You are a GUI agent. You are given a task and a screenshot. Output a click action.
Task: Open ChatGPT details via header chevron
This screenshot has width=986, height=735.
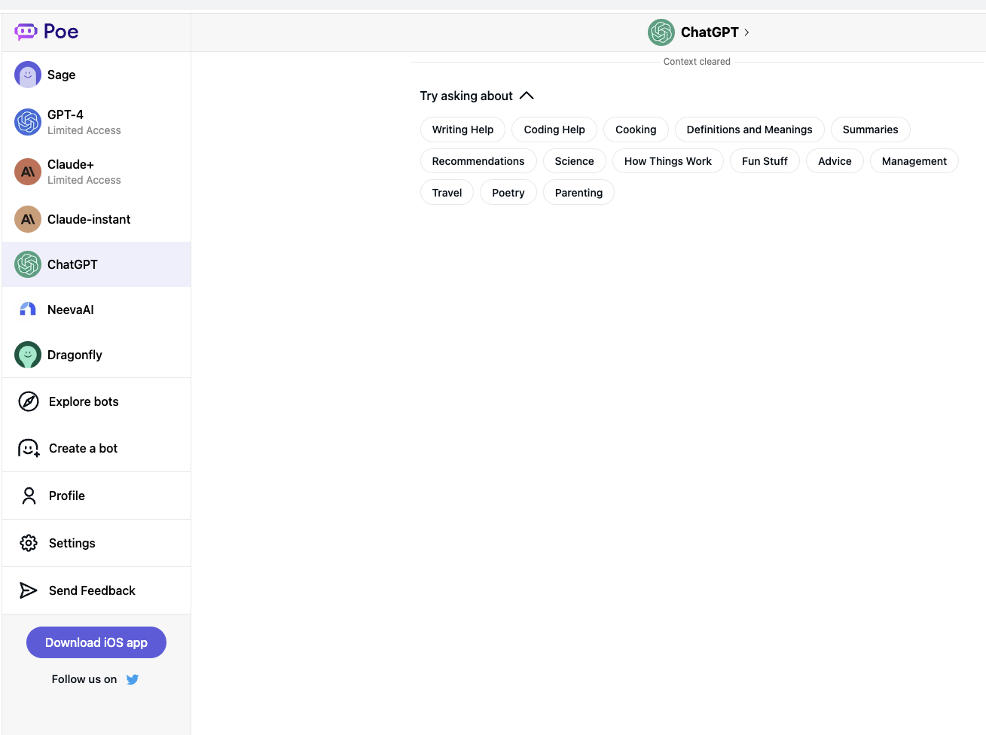[746, 32]
